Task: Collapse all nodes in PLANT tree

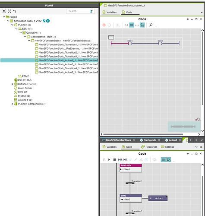Action: [4, 11]
